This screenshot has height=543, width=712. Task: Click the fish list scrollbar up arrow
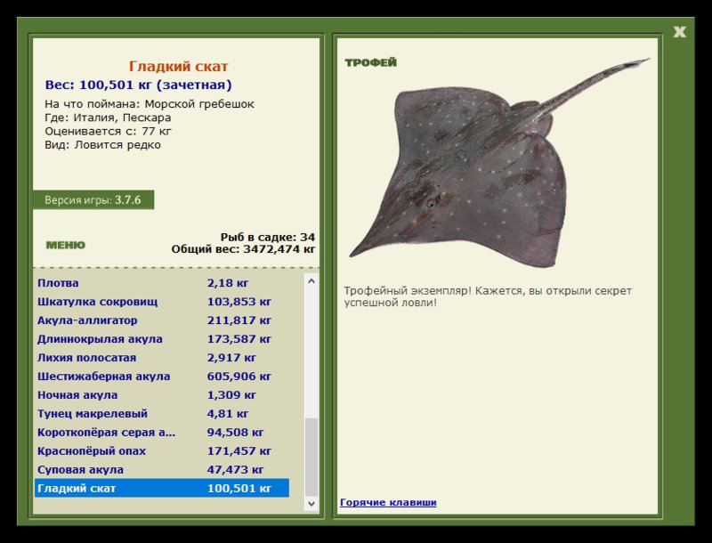tap(311, 281)
